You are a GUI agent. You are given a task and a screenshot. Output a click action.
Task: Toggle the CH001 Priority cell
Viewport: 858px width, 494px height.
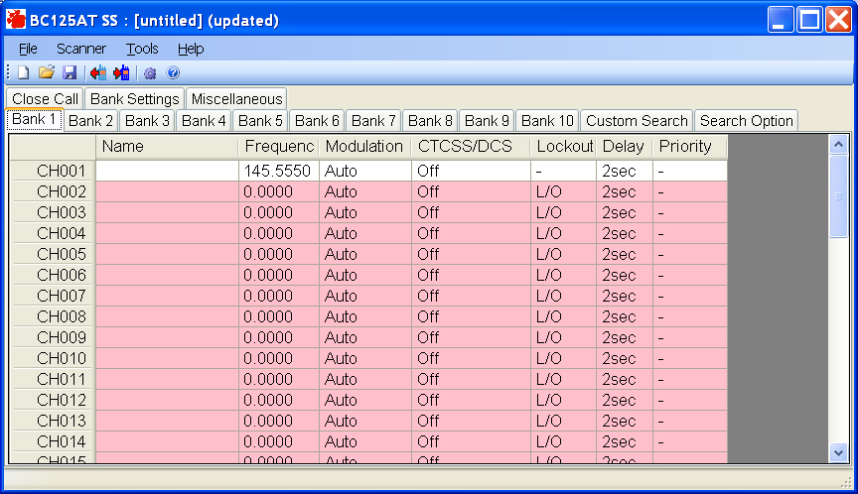coord(689,171)
